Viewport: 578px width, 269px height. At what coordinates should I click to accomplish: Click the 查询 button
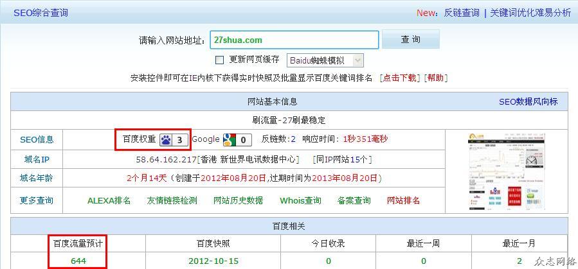411,39
